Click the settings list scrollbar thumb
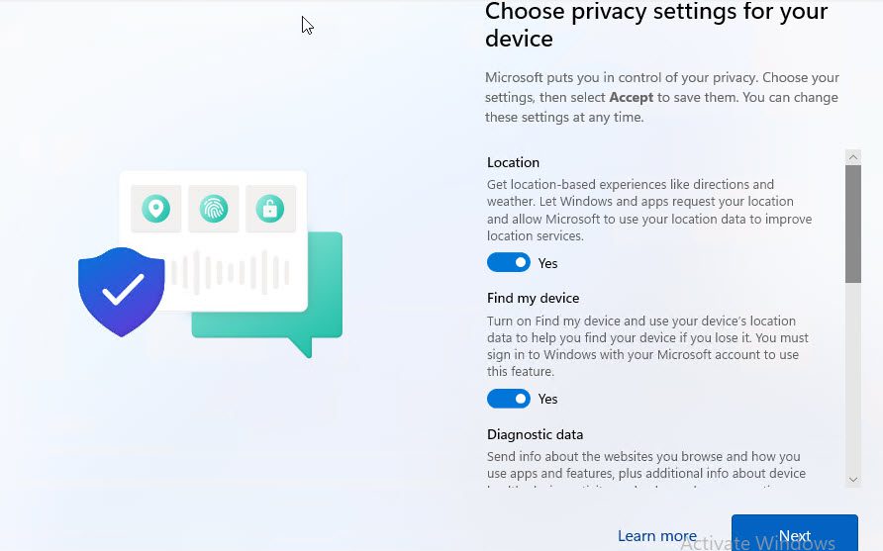Viewport: 883px width, 551px height. 853,223
